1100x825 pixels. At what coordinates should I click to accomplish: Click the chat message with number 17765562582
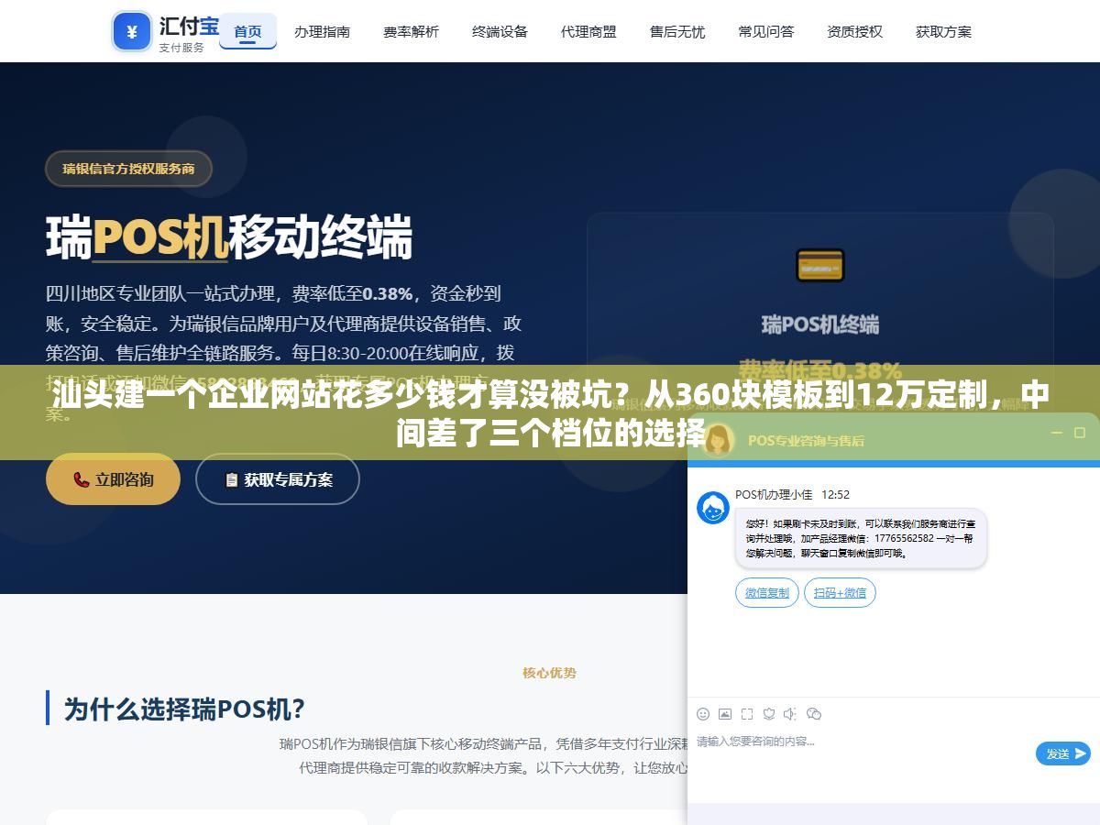tap(860, 538)
